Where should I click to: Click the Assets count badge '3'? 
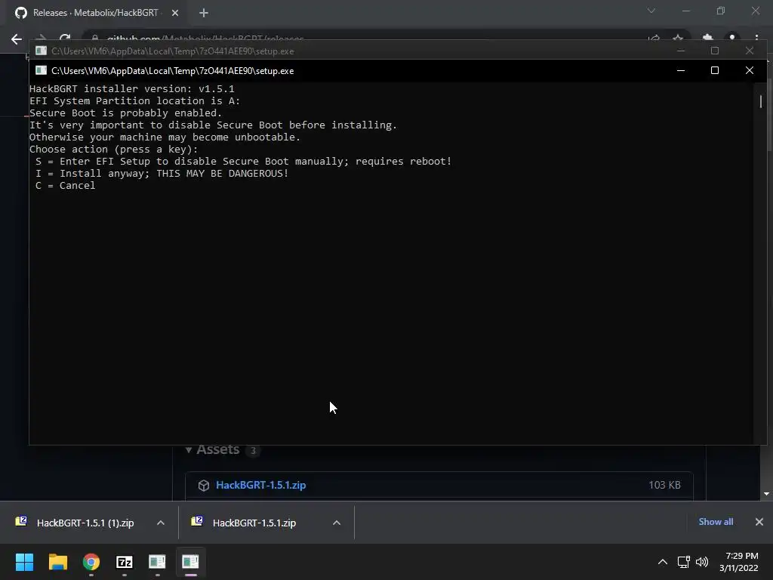(253, 450)
